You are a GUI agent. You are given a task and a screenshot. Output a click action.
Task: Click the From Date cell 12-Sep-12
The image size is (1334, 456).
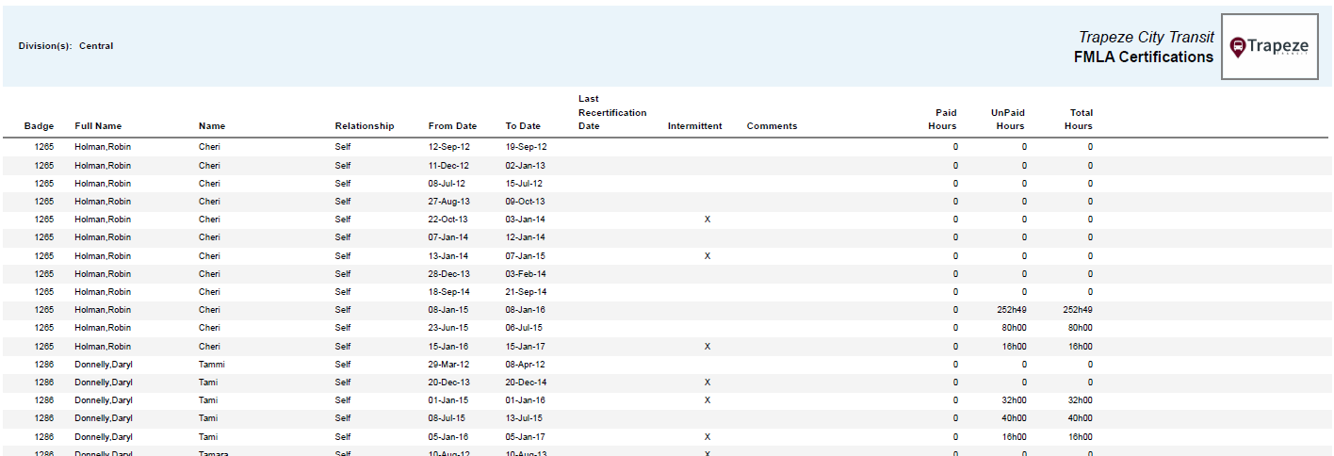coord(448,147)
